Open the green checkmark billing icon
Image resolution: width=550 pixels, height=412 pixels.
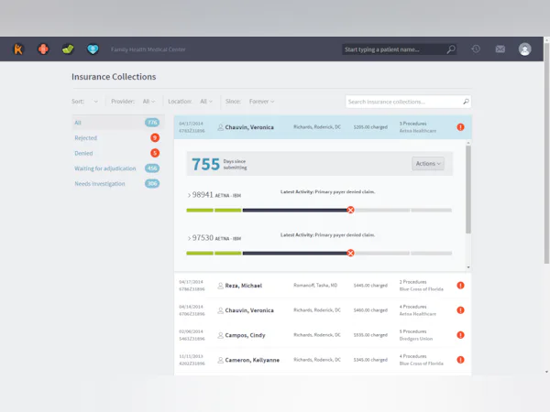[x=68, y=49]
